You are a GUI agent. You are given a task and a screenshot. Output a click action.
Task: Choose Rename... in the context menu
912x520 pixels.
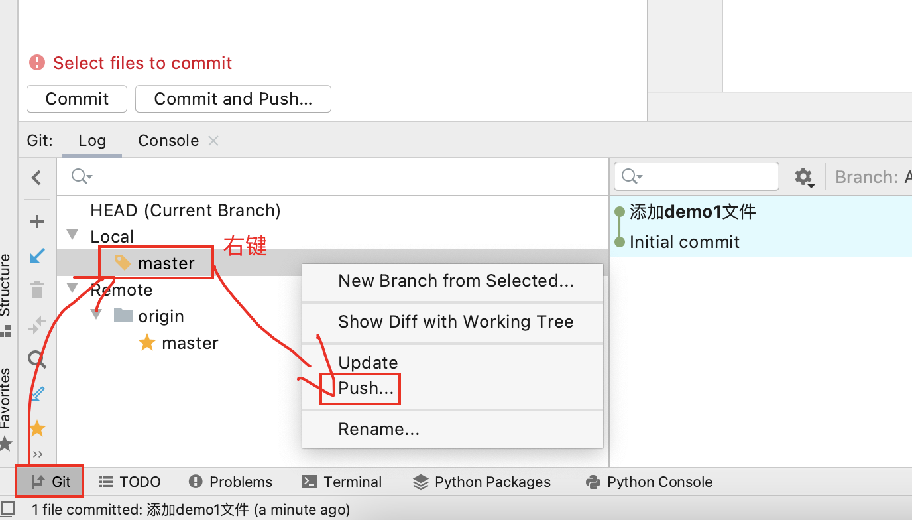378,429
